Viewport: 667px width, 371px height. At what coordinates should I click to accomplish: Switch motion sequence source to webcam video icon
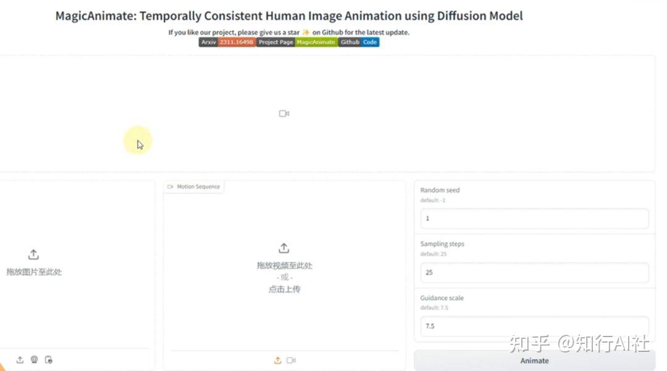(x=292, y=361)
